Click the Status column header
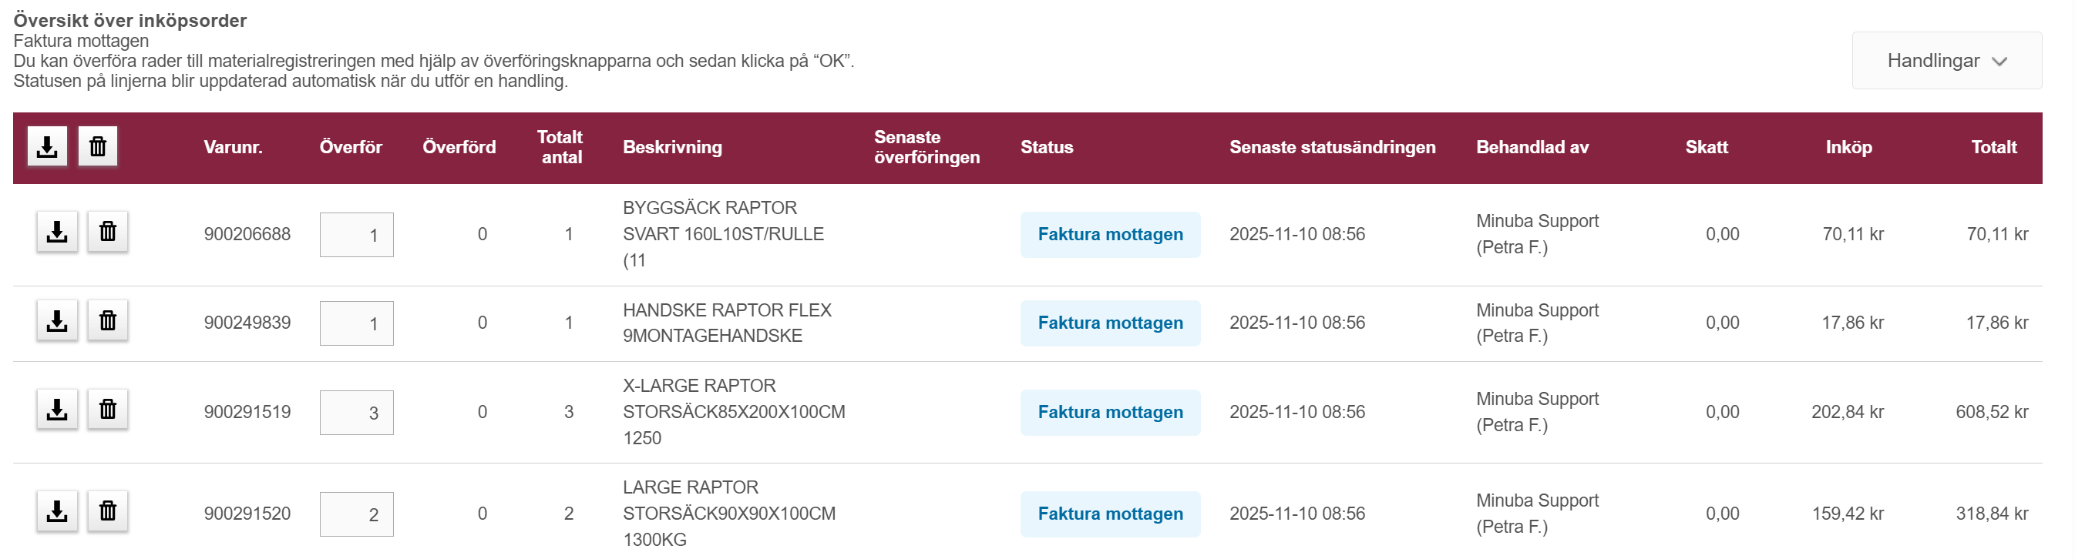 [x=1045, y=147]
